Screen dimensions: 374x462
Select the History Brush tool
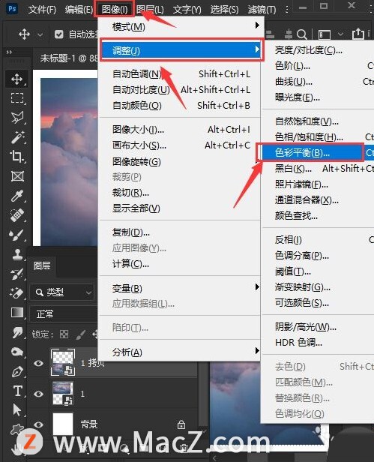pos(16,274)
